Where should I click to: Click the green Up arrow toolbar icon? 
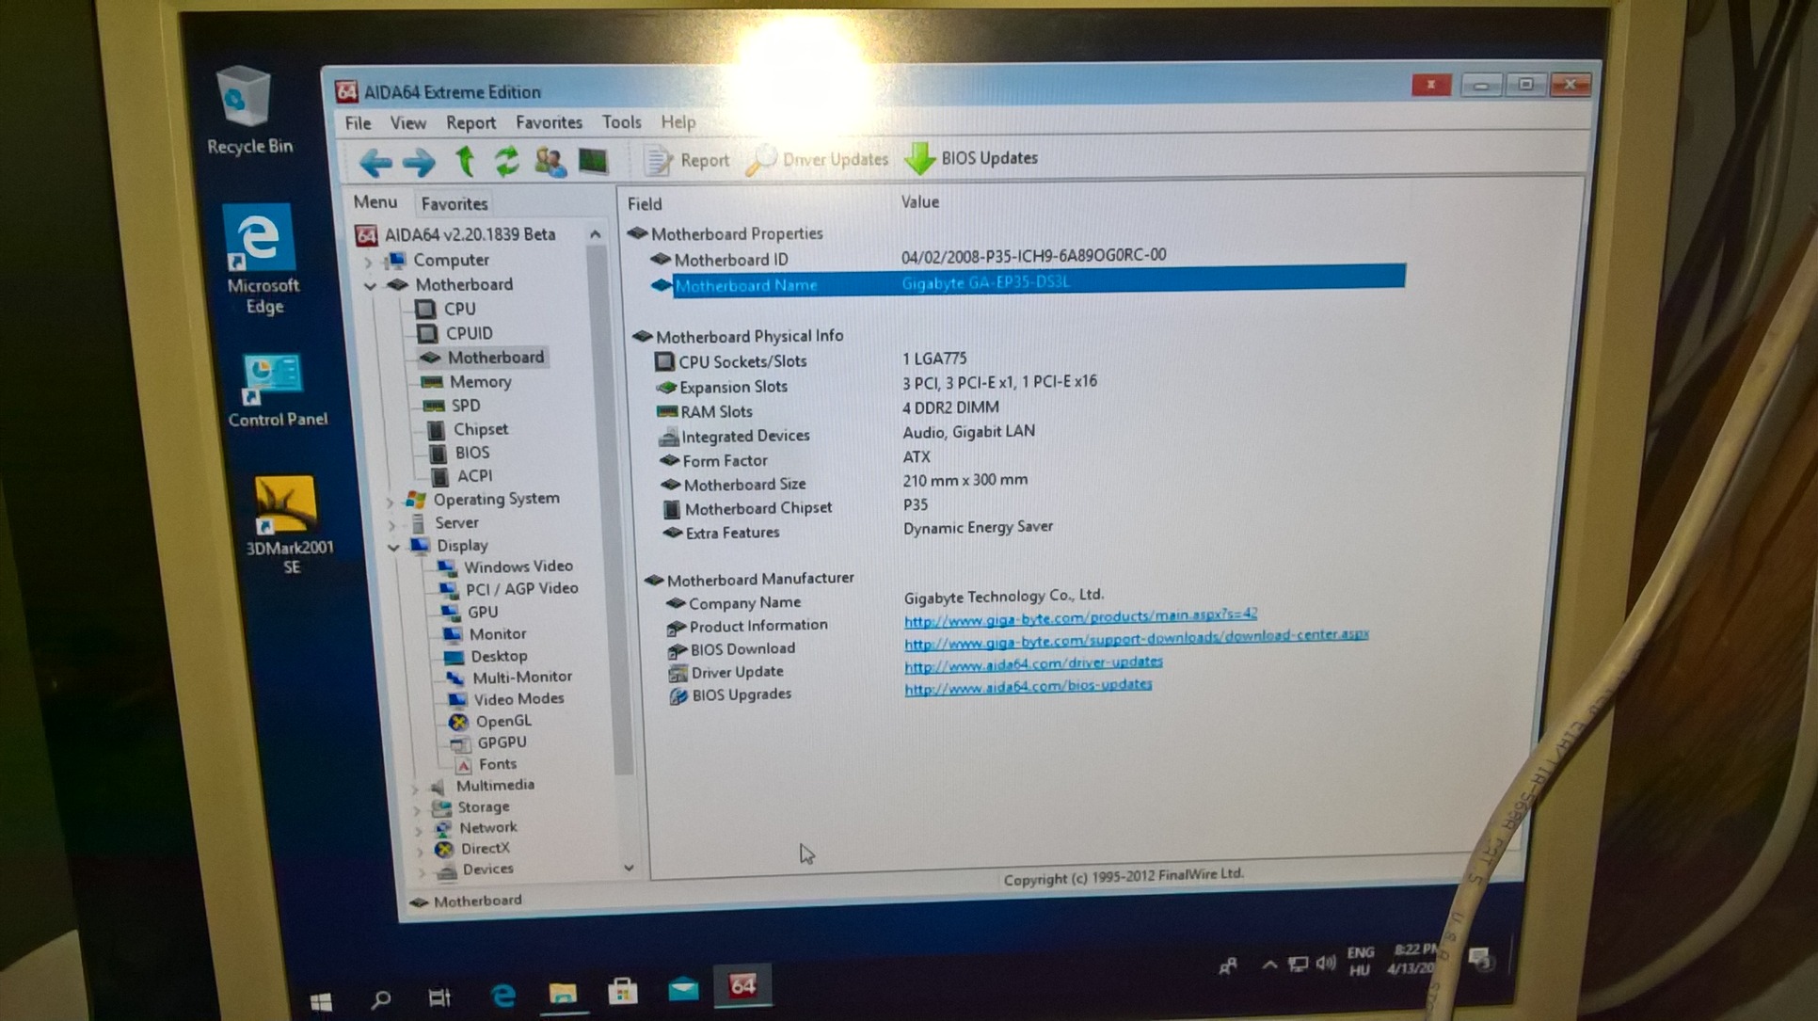click(465, 162)
